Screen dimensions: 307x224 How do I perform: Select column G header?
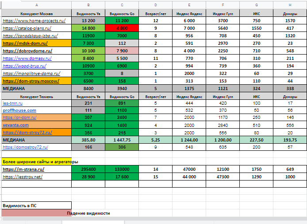pos(257,5)
